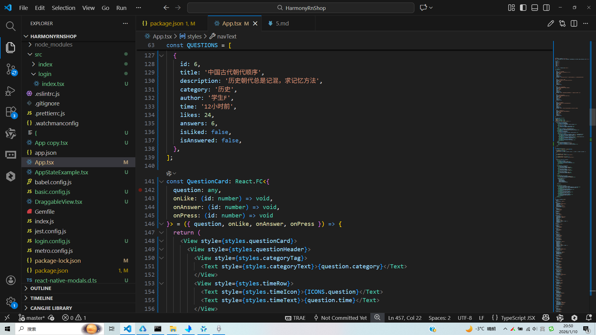Click the editor minimap scroll slider
Screen dimensions: 596x335
pyautogui.click(x=592, y=117)
